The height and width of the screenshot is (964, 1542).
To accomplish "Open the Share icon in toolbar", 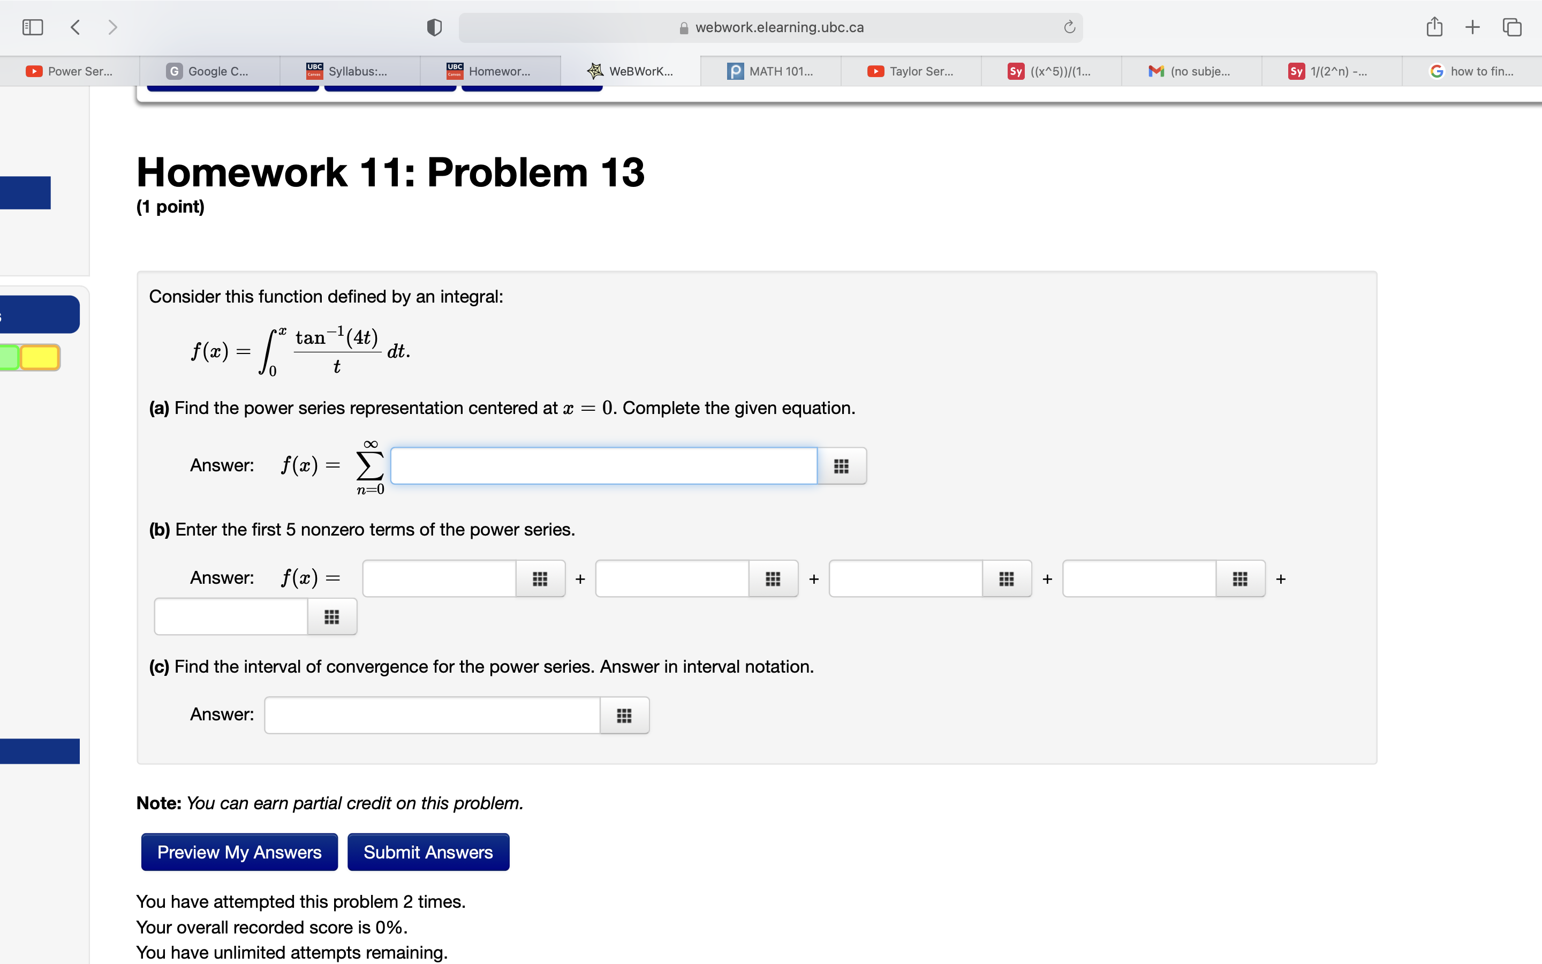I will (x=1434, y=27).
